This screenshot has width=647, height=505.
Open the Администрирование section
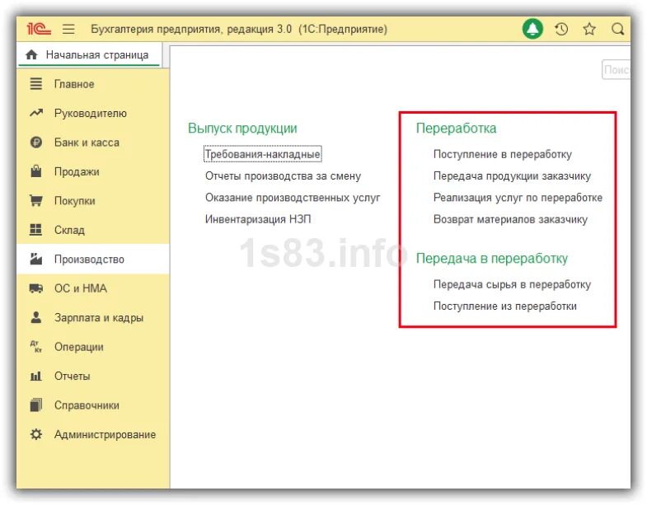pyautogui.click(x=93, y=434)
